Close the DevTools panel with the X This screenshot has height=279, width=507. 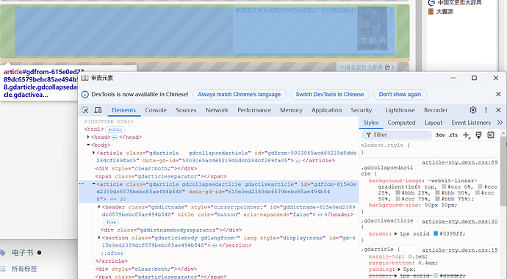click(x=498, y=110)
